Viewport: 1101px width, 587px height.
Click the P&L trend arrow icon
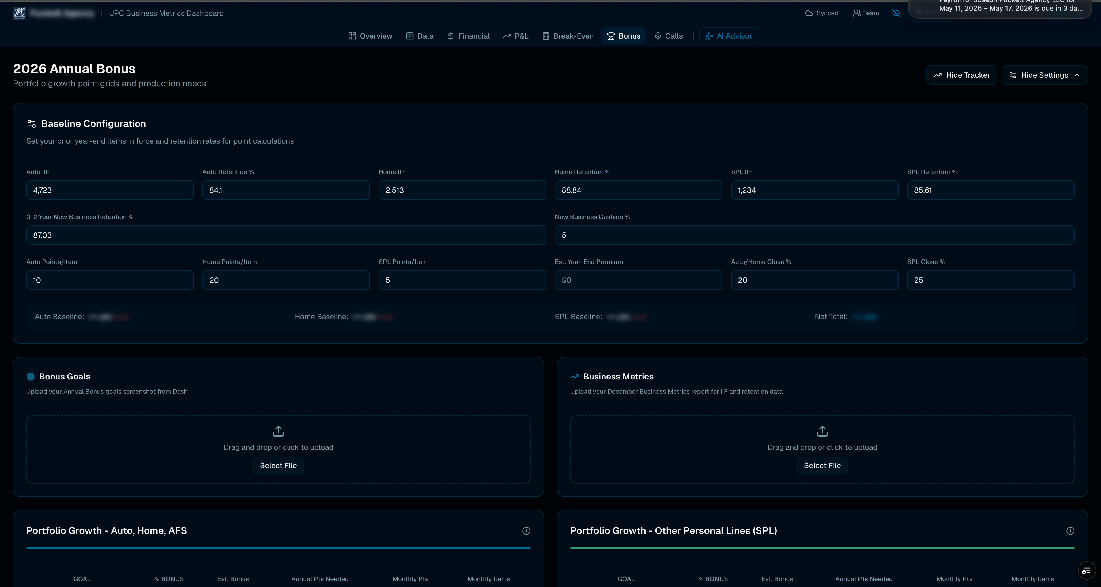(507, 36)
